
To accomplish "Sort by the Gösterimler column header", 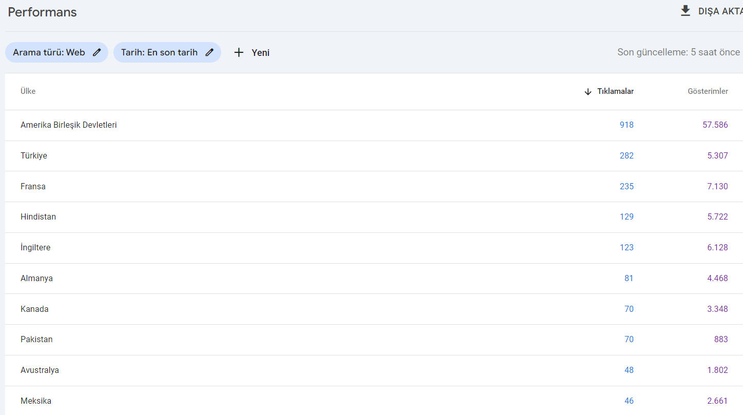I will tap(708, 91).
